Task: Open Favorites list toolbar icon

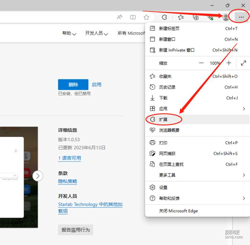Action: pos(181,17)
